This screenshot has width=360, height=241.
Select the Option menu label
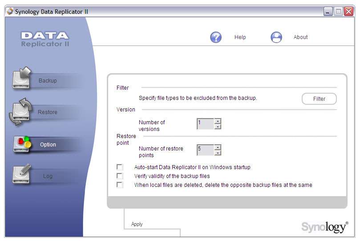click(48, 145)
